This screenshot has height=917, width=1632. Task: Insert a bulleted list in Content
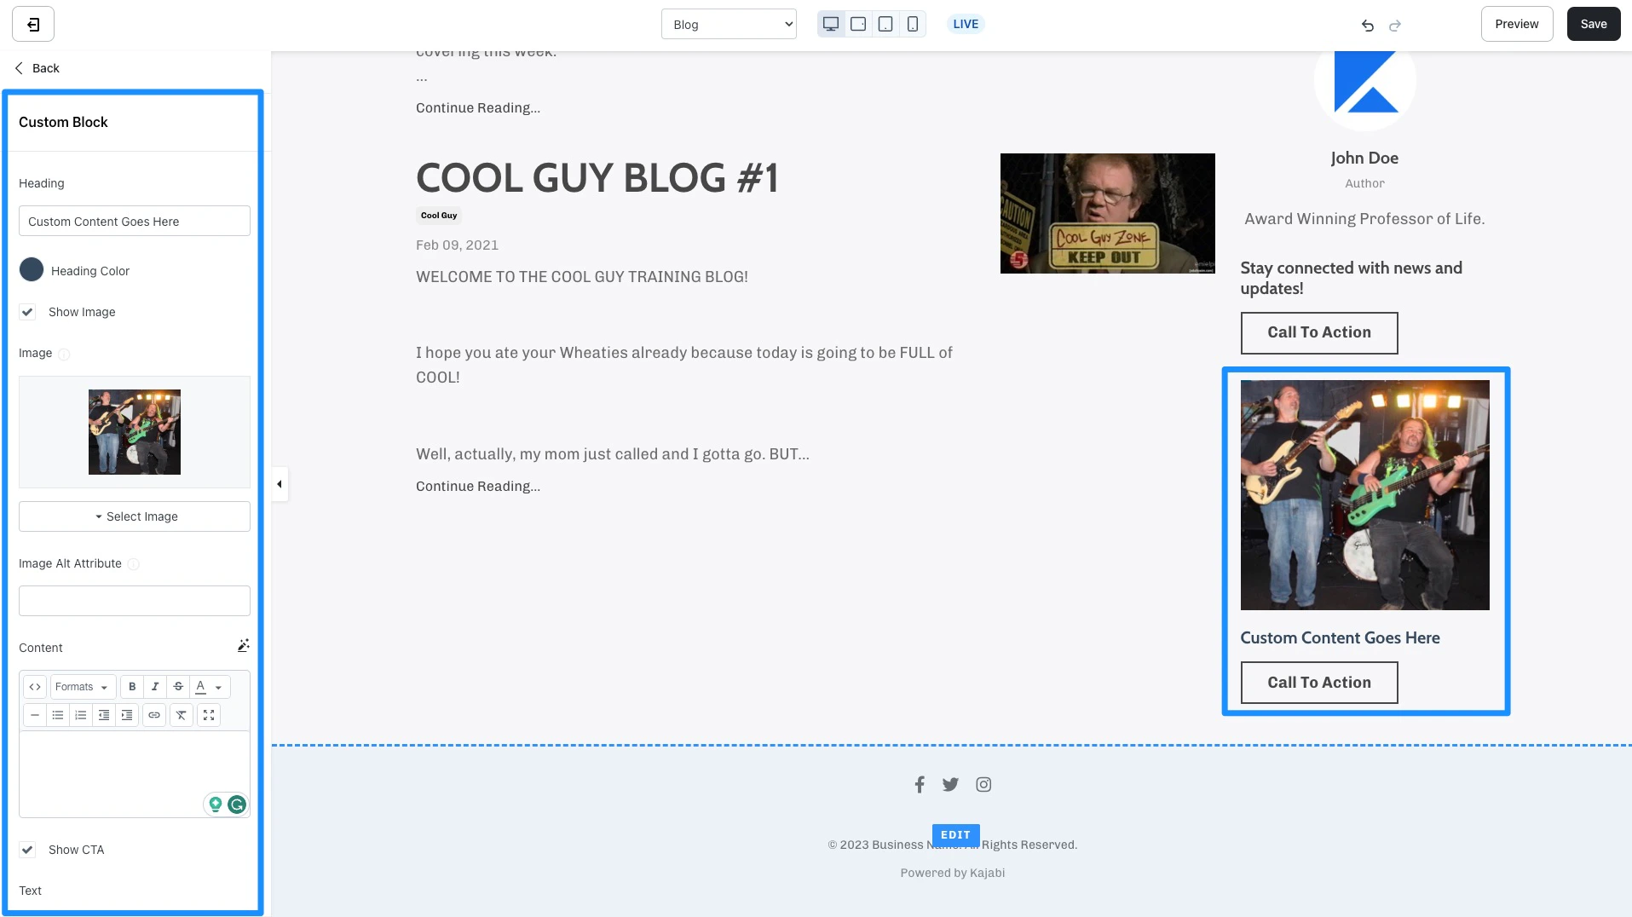[57, 715]
